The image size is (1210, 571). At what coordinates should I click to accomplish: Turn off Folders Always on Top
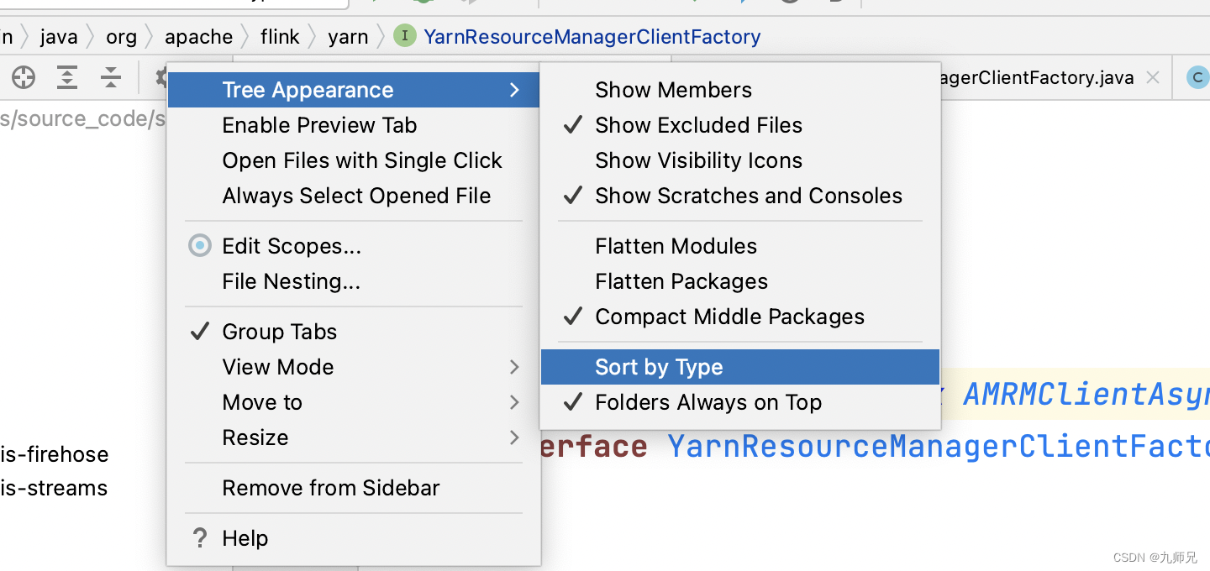708,402
